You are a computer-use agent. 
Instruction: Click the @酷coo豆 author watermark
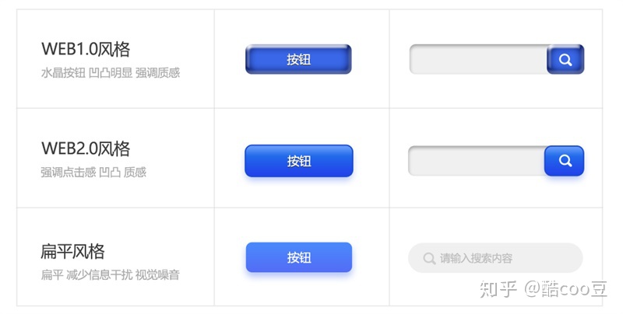coord(566,289)
